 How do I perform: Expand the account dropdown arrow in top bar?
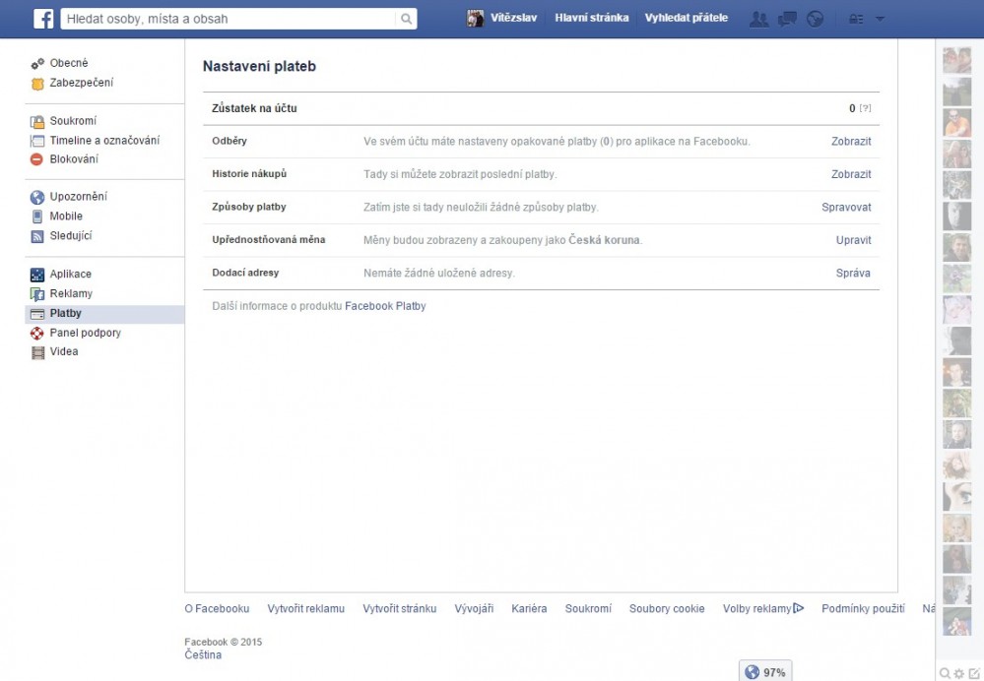880,19
